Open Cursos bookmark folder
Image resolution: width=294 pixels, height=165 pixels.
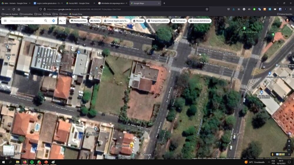tap(64, 14)
